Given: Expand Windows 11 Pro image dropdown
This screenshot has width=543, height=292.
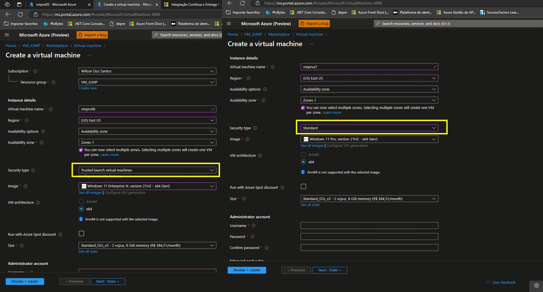Looking at the screenshot, I should click(369, 139).
